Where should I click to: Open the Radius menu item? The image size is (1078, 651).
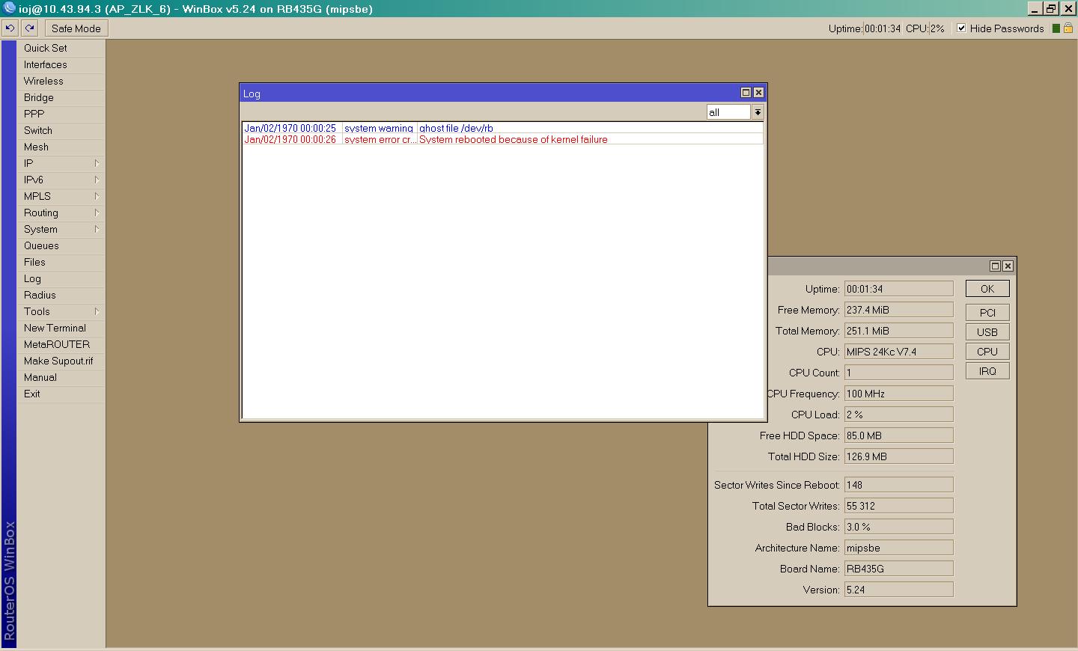[x=61, y=295]
